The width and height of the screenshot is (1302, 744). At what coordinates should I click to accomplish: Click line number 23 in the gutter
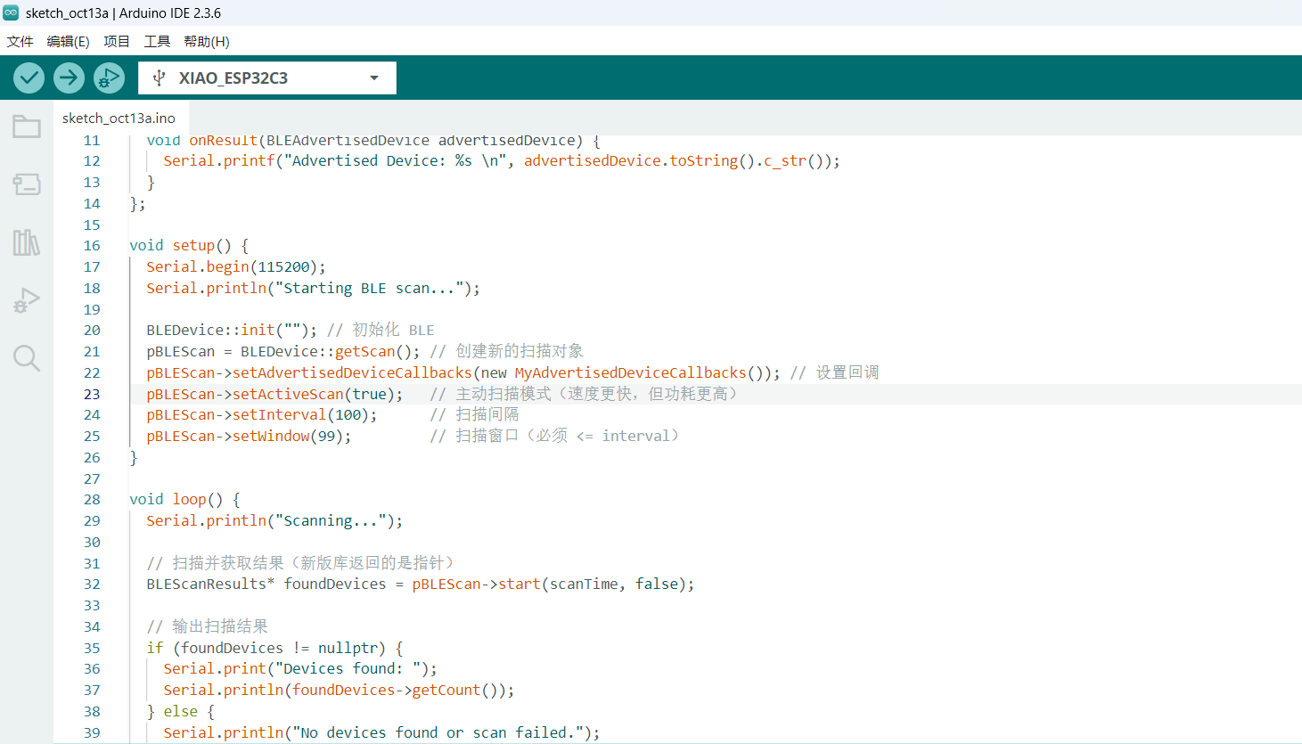coord(92,394)
